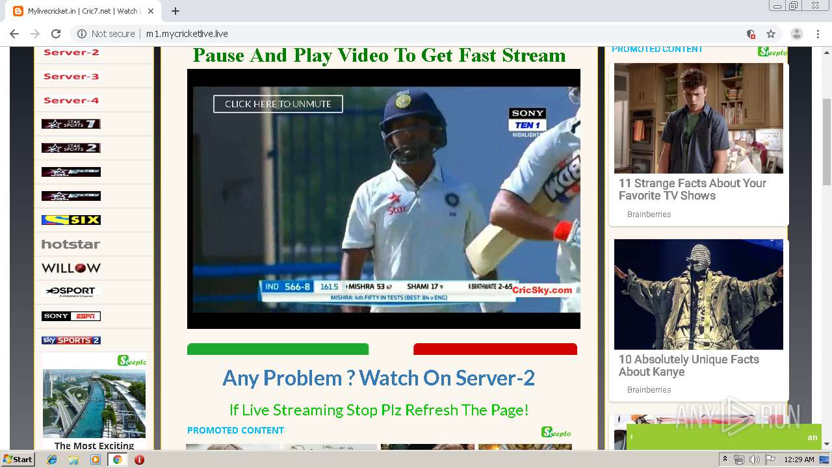Open the 10 Absolutely Unique Facts About Kanye headline
Screen dimensions: 832x468
point(689,365)
